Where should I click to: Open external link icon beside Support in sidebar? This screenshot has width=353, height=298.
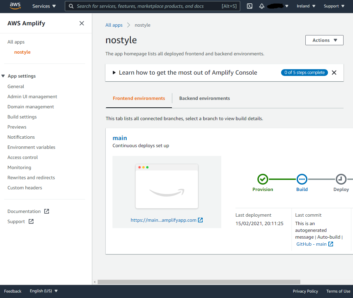click(x=31, y=221)
